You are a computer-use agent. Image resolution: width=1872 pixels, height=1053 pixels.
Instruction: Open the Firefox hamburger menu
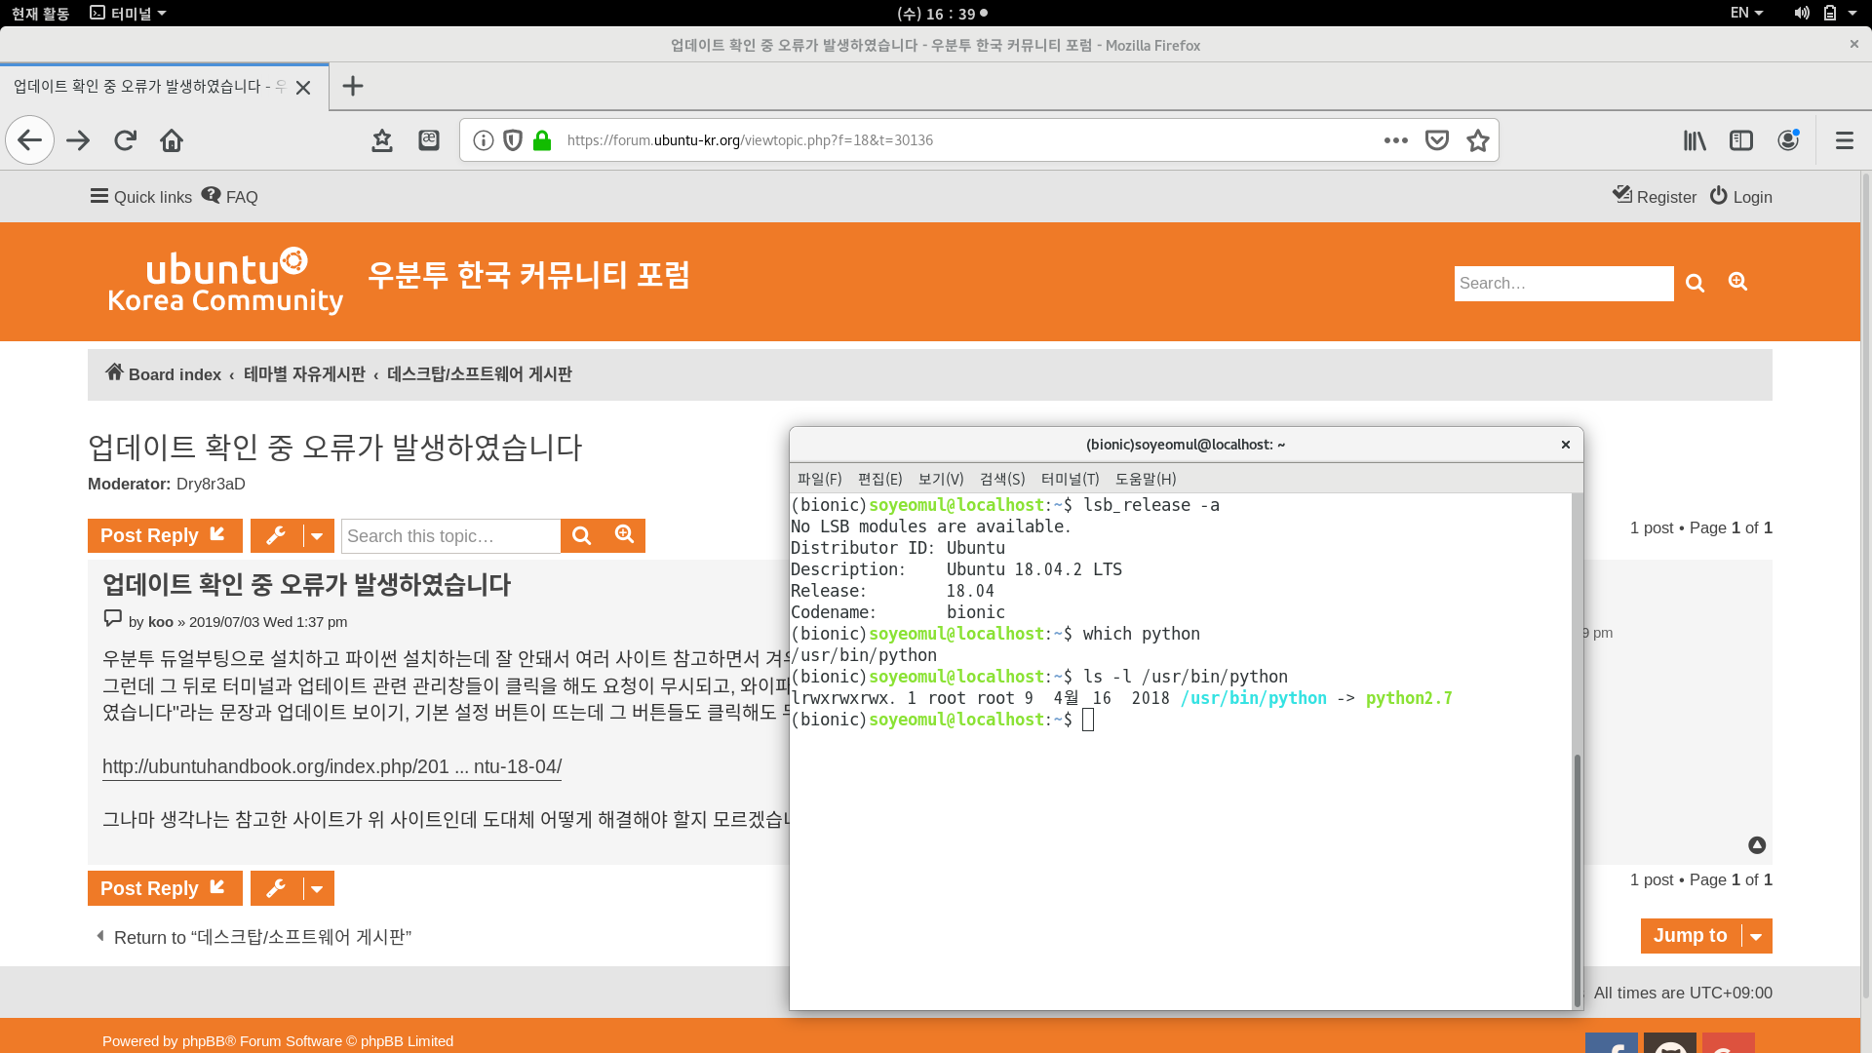1845,140
